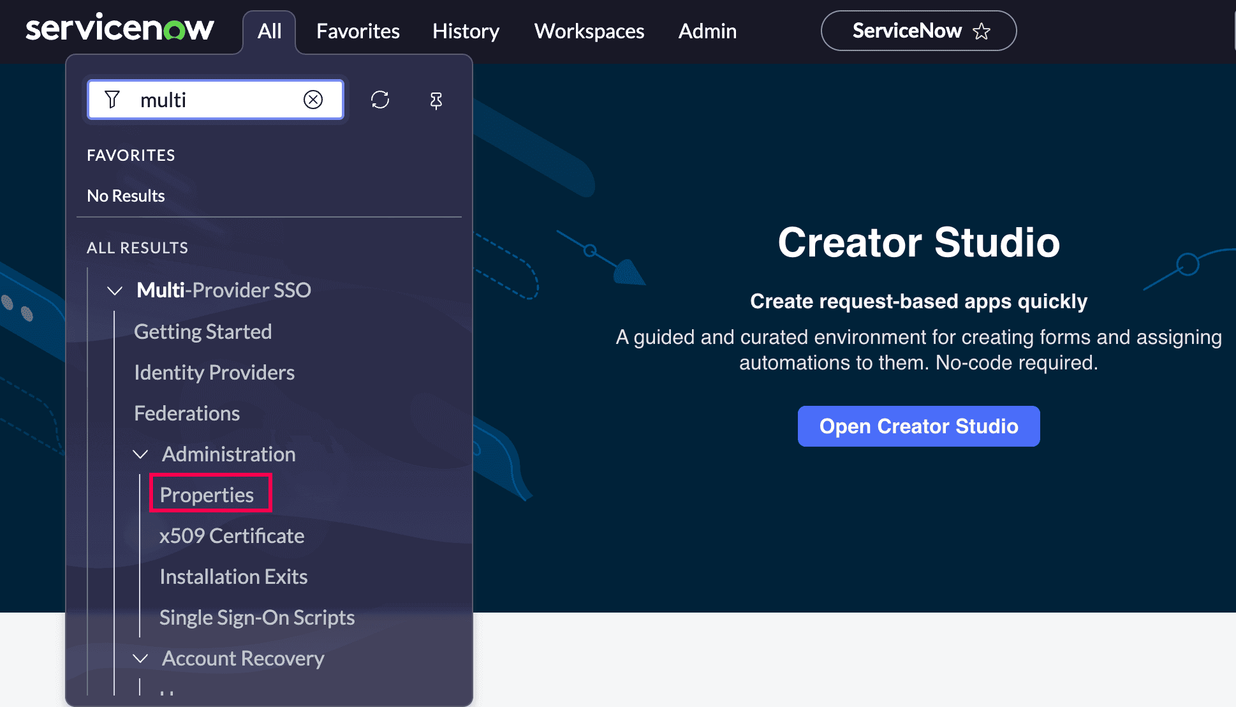Clear the multi filter text
Image resolution: width=1236 pixels, height=707 pixels.
coord(313,100)
